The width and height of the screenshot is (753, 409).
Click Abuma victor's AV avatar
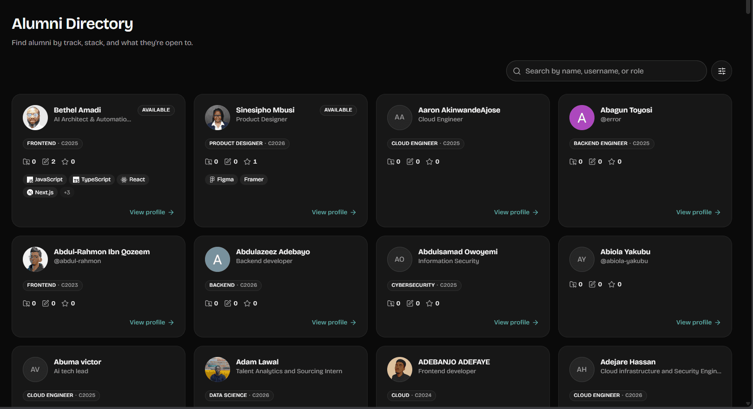pyautogui.click(x=35, y=369)
